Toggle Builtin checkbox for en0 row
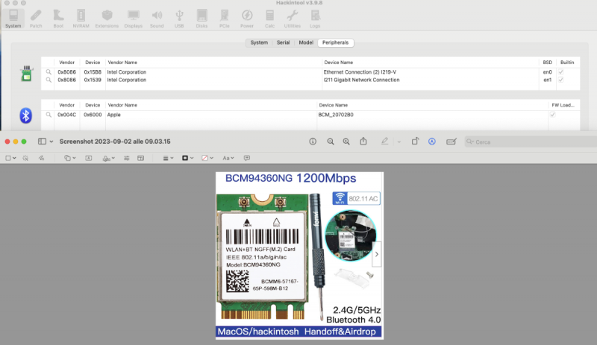This screenshot has width=597, height=345. click(x=561, y=72)
